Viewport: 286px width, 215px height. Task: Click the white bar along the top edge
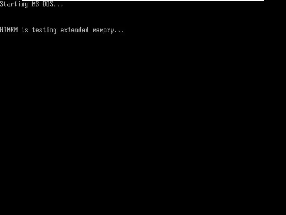click(x=143, y=0)
